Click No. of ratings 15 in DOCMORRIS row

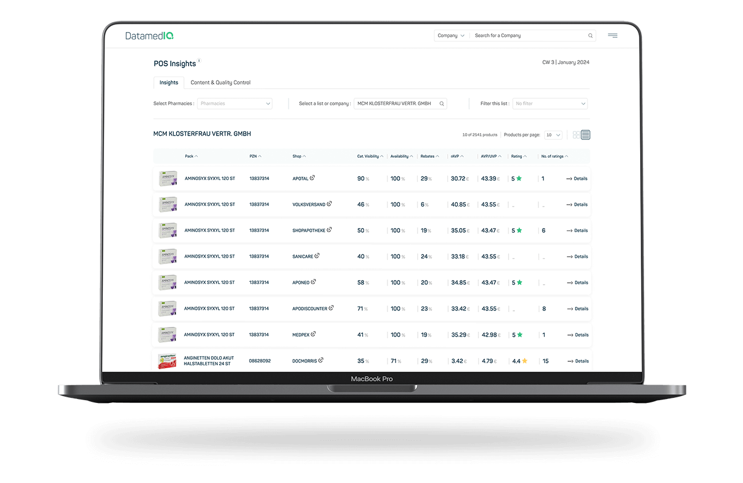point(545,361)
